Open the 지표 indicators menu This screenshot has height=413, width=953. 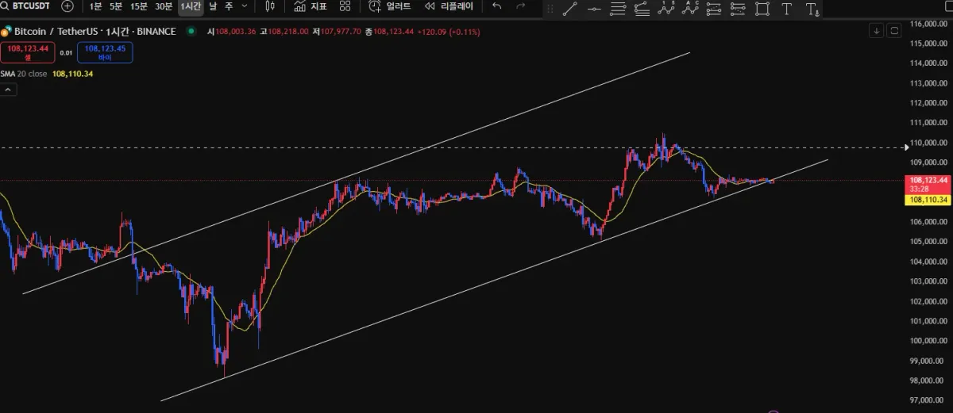(x=310, y=6)
